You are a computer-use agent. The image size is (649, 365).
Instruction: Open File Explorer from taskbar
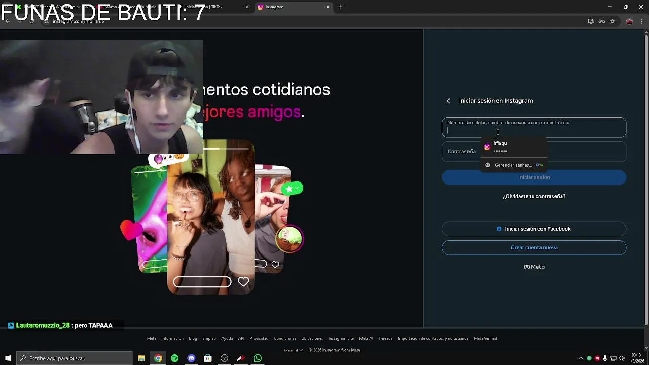pyautogui.click(x=141, y=358)
